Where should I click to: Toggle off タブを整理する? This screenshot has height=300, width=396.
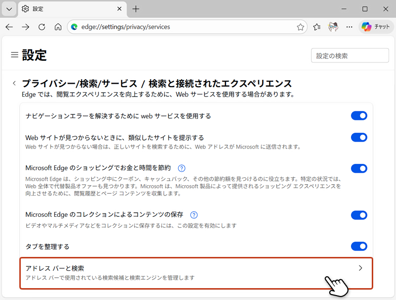359,246
